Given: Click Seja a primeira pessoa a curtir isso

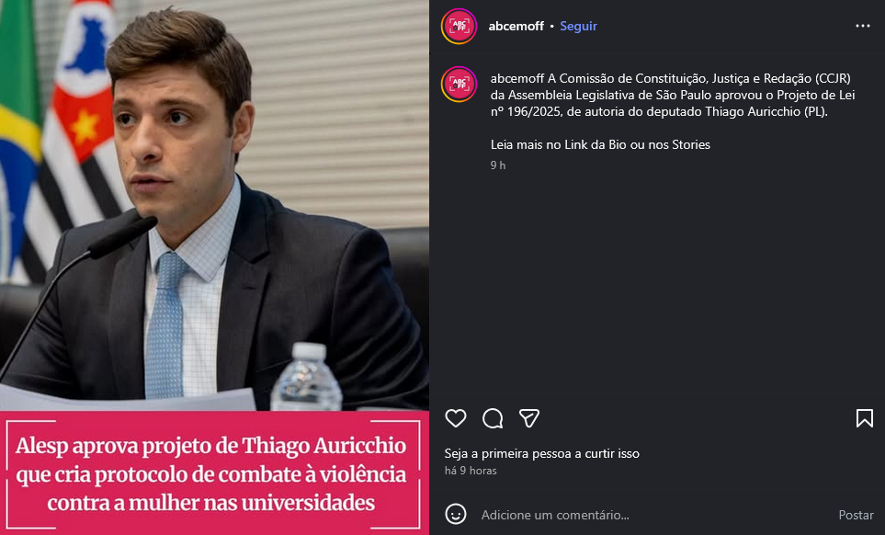Looking at the screenshot, I should click(x=542, y=453).
